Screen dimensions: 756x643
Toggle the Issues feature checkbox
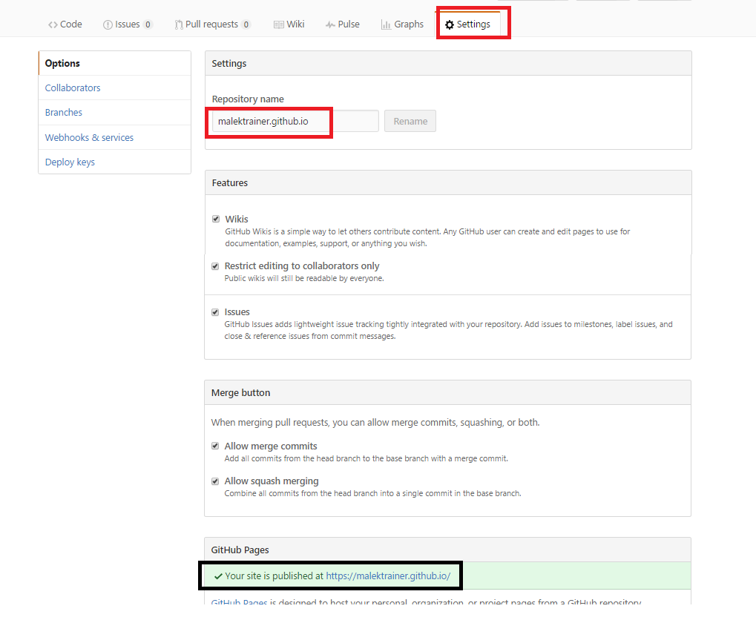[215, 312]
